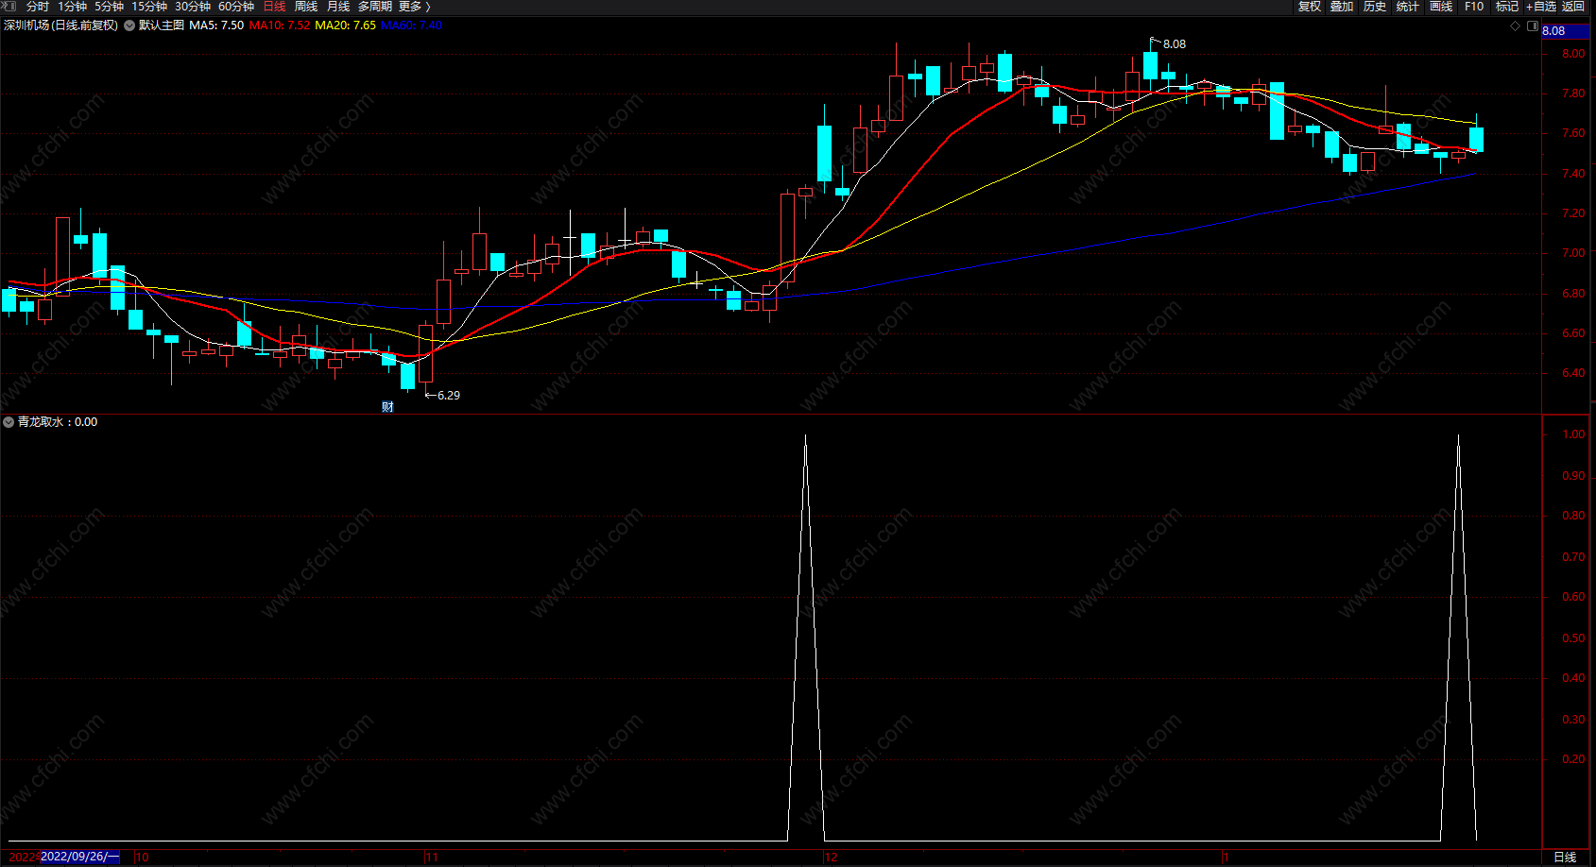Switch to the 月线 monthly chart
This screenshot has width=1596, height=867.
338,7
